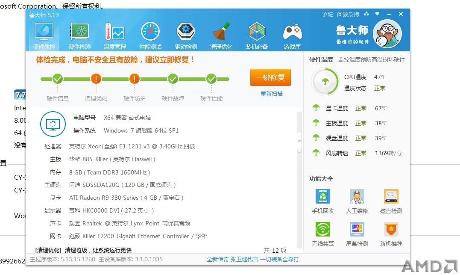Click the 硬盘温度 umbrella icon
The height and width of the screenshot is (275, 460).
[316, 138]
